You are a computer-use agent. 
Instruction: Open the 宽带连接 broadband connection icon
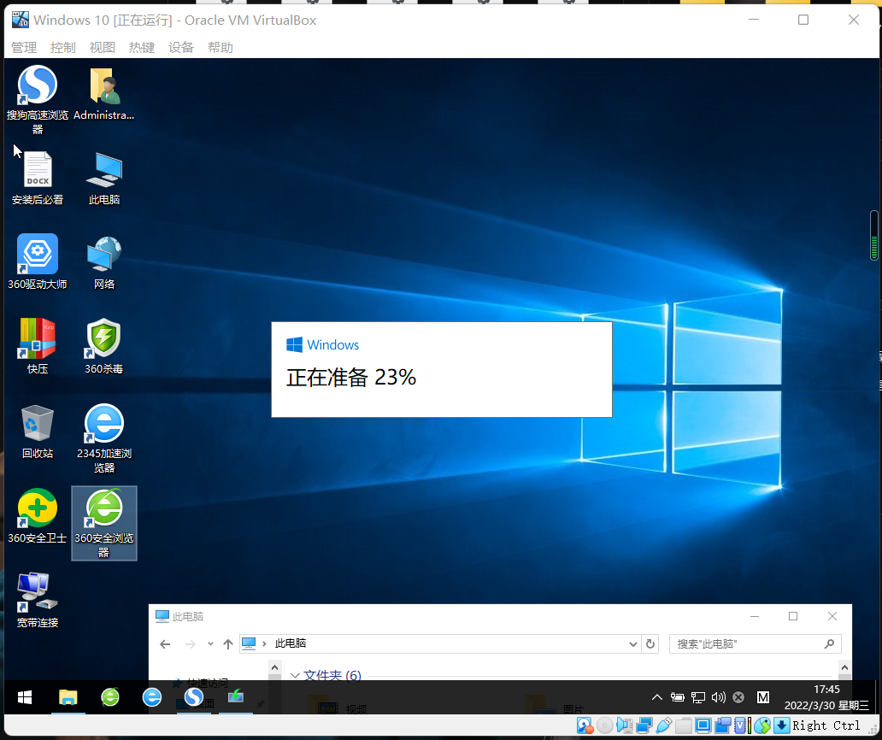click(x=37, y=590)
